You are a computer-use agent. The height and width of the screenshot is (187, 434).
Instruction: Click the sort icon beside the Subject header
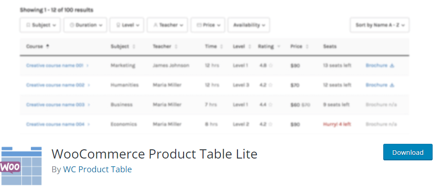[x=134, y=47]
